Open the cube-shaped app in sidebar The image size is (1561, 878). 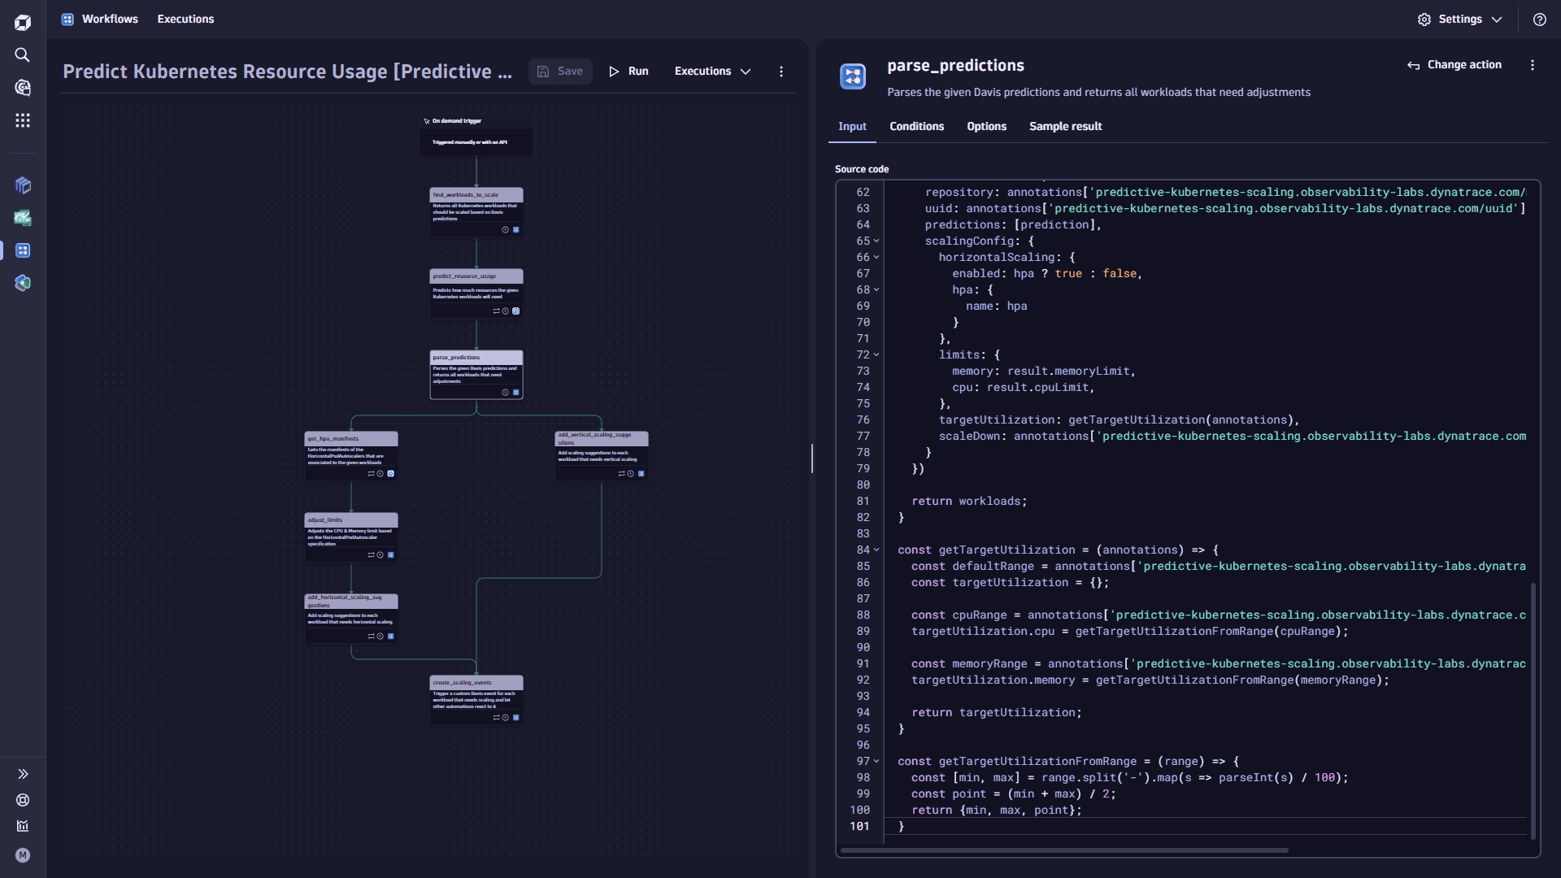pos(23,185)
